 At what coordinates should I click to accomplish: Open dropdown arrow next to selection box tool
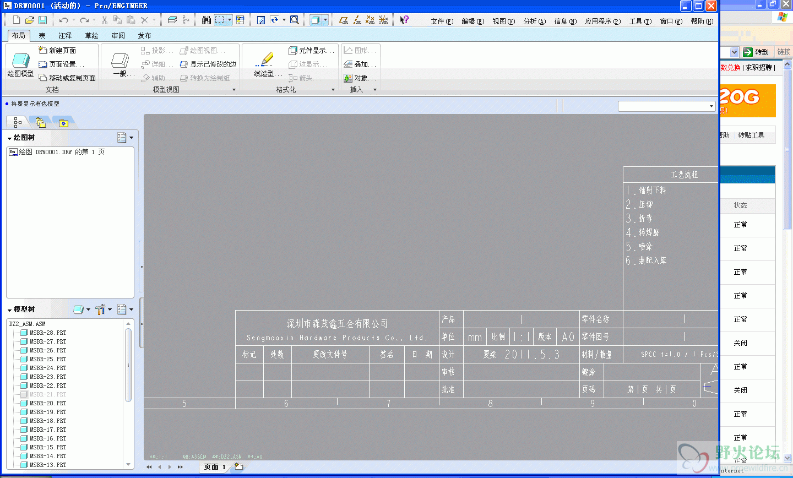coord(230,20)
